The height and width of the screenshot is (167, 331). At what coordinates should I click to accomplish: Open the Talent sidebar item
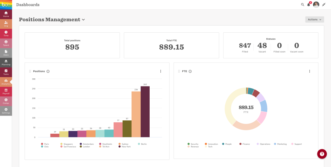click(x=6, y=43)
